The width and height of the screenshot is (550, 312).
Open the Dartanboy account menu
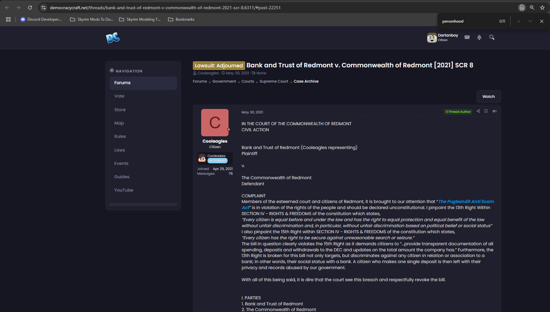(x=443, y=37)
